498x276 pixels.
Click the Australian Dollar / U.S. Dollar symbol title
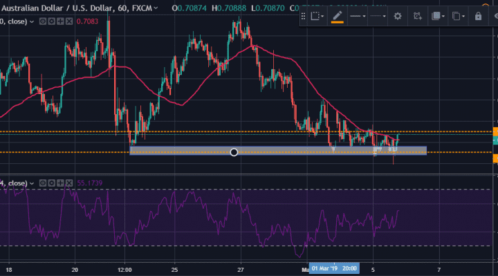pyautogui.click(x=77, y=8)
